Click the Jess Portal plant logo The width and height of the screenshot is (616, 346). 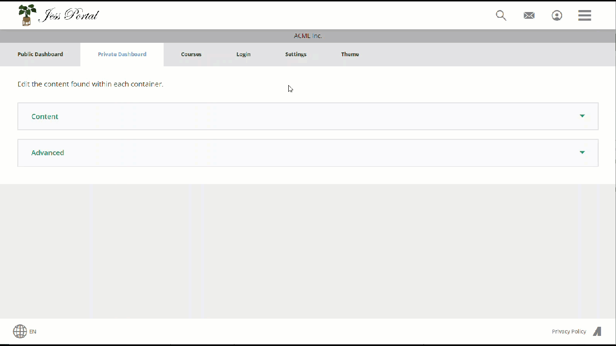pos(27,15)
